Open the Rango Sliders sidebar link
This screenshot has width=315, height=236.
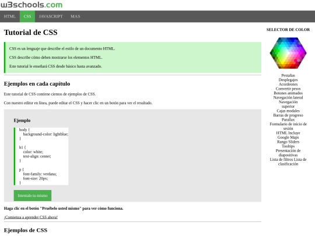pos(288,142)
